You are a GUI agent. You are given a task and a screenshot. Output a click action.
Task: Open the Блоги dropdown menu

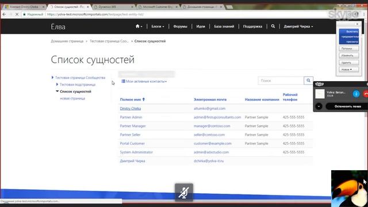point(158,26)
